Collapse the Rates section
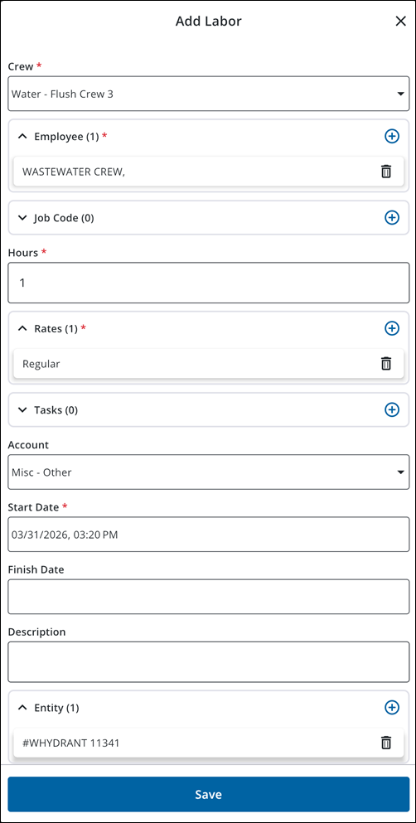The height and width of the screenshot is (823, 416). point(22,328)
